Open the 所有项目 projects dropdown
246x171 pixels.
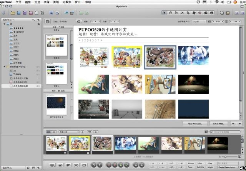click(8, 20)
